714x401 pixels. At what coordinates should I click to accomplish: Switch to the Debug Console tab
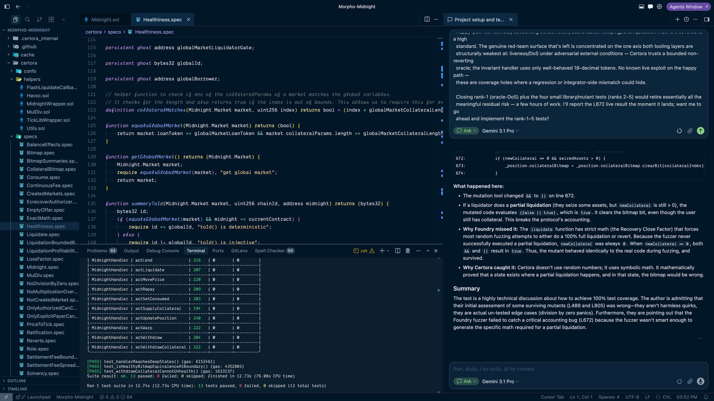pyautogui.click(x=163, y=251)
